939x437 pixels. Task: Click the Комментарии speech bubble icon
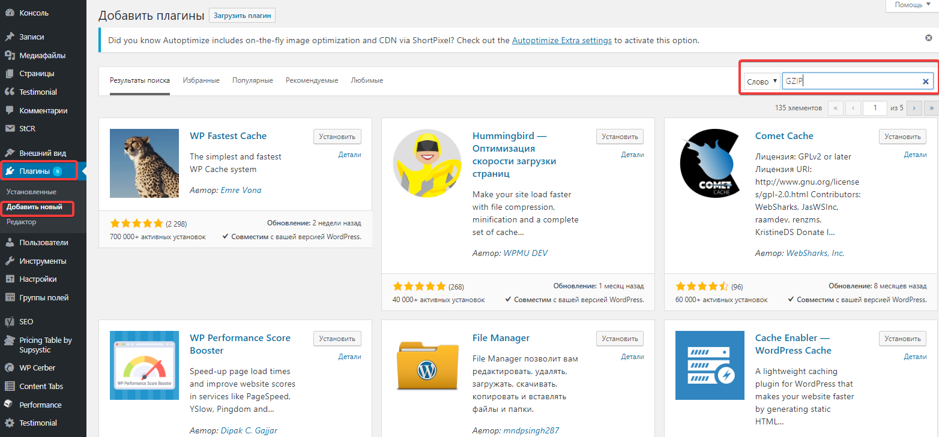(x=10, y=110)
